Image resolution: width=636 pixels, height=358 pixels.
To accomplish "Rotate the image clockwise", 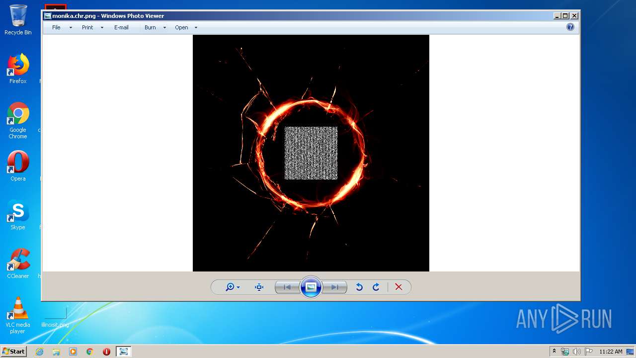I will (x=376, y=287).
